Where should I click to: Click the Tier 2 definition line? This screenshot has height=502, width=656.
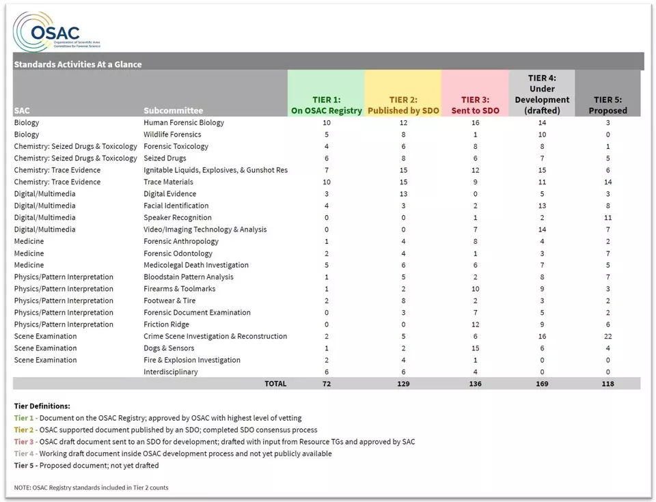coord(165,430)
